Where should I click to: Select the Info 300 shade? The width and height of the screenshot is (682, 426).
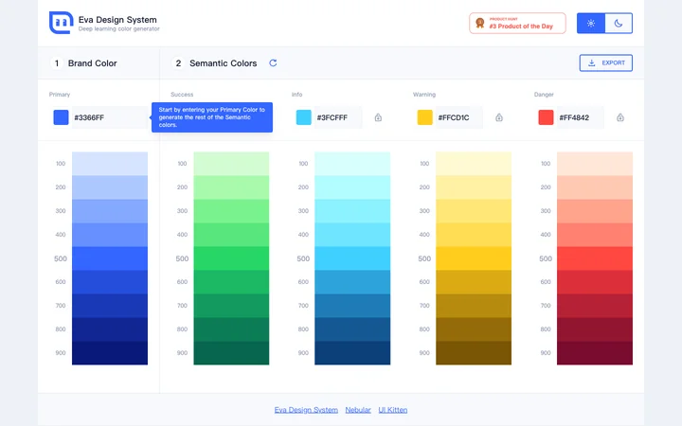coord(352,211)
